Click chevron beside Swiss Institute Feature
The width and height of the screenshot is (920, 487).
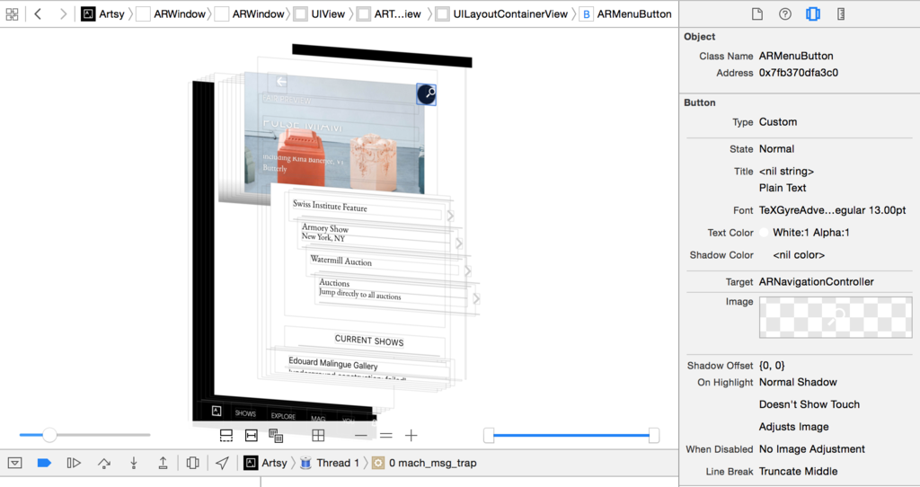450,216
